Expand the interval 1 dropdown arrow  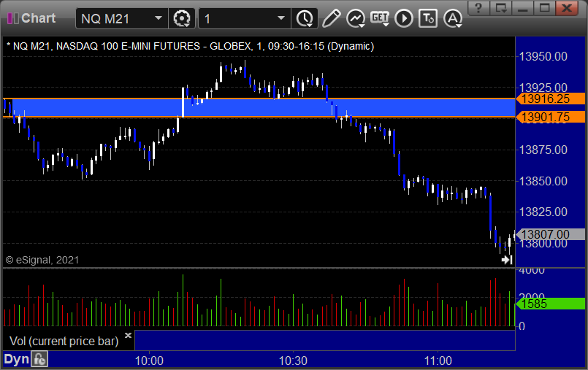coord(281,18)
